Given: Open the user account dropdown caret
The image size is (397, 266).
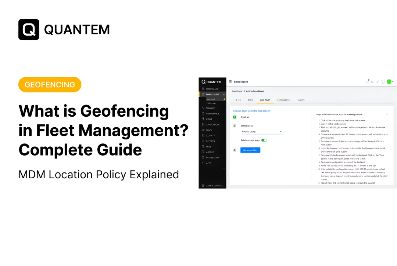Looking at the screenshot, I should pos(393,81).
